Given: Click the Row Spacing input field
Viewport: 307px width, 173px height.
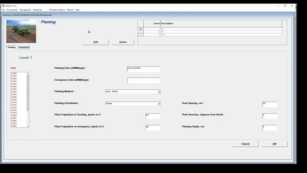Looking at the screenshot, I should pos(270,104).
